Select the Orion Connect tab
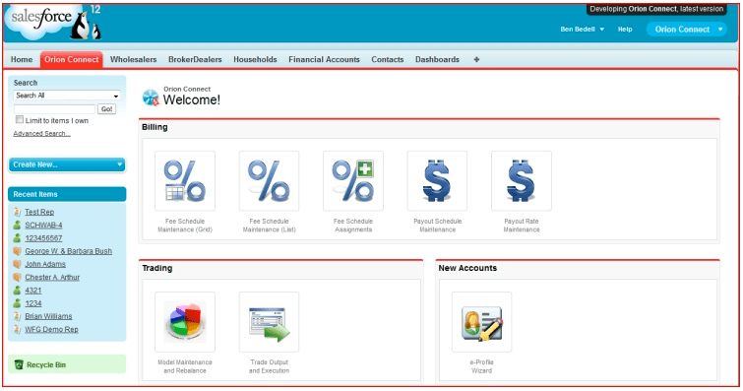 point(72,59)
